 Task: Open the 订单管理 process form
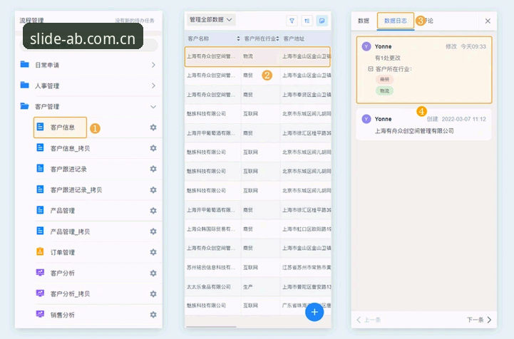tap(62, 252)
